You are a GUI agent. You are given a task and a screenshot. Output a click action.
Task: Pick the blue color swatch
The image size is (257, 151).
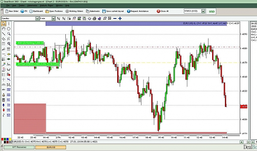tap(7, 139)
